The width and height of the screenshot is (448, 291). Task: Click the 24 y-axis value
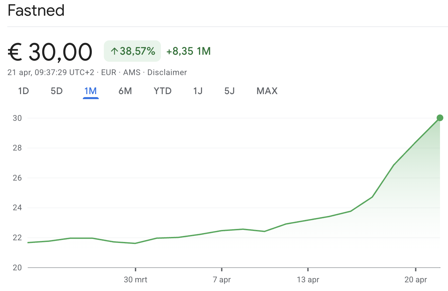[x=18, y=208]
